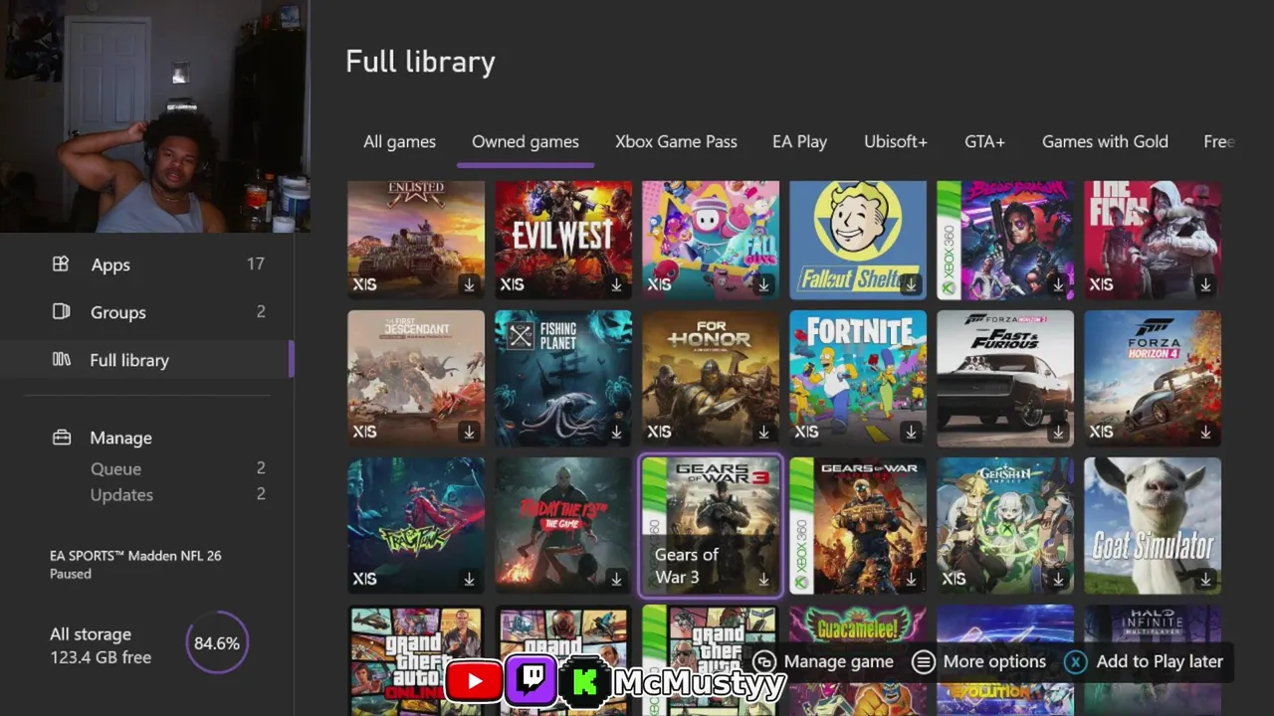Viewport: 1274px width, 716px height.
Task: Click download icon on Genshin Impact tile
Action: click(1058, 579)
